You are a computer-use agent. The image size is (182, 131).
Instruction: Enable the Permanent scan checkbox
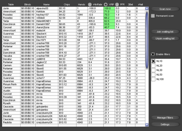coord(153,16)
